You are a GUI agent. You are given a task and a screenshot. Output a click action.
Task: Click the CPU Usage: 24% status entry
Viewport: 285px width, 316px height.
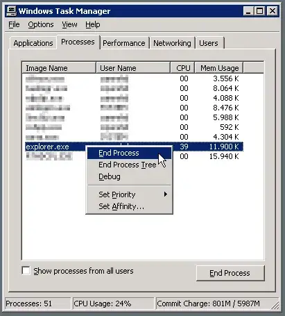pyautogui.click(x=113, y=303)
